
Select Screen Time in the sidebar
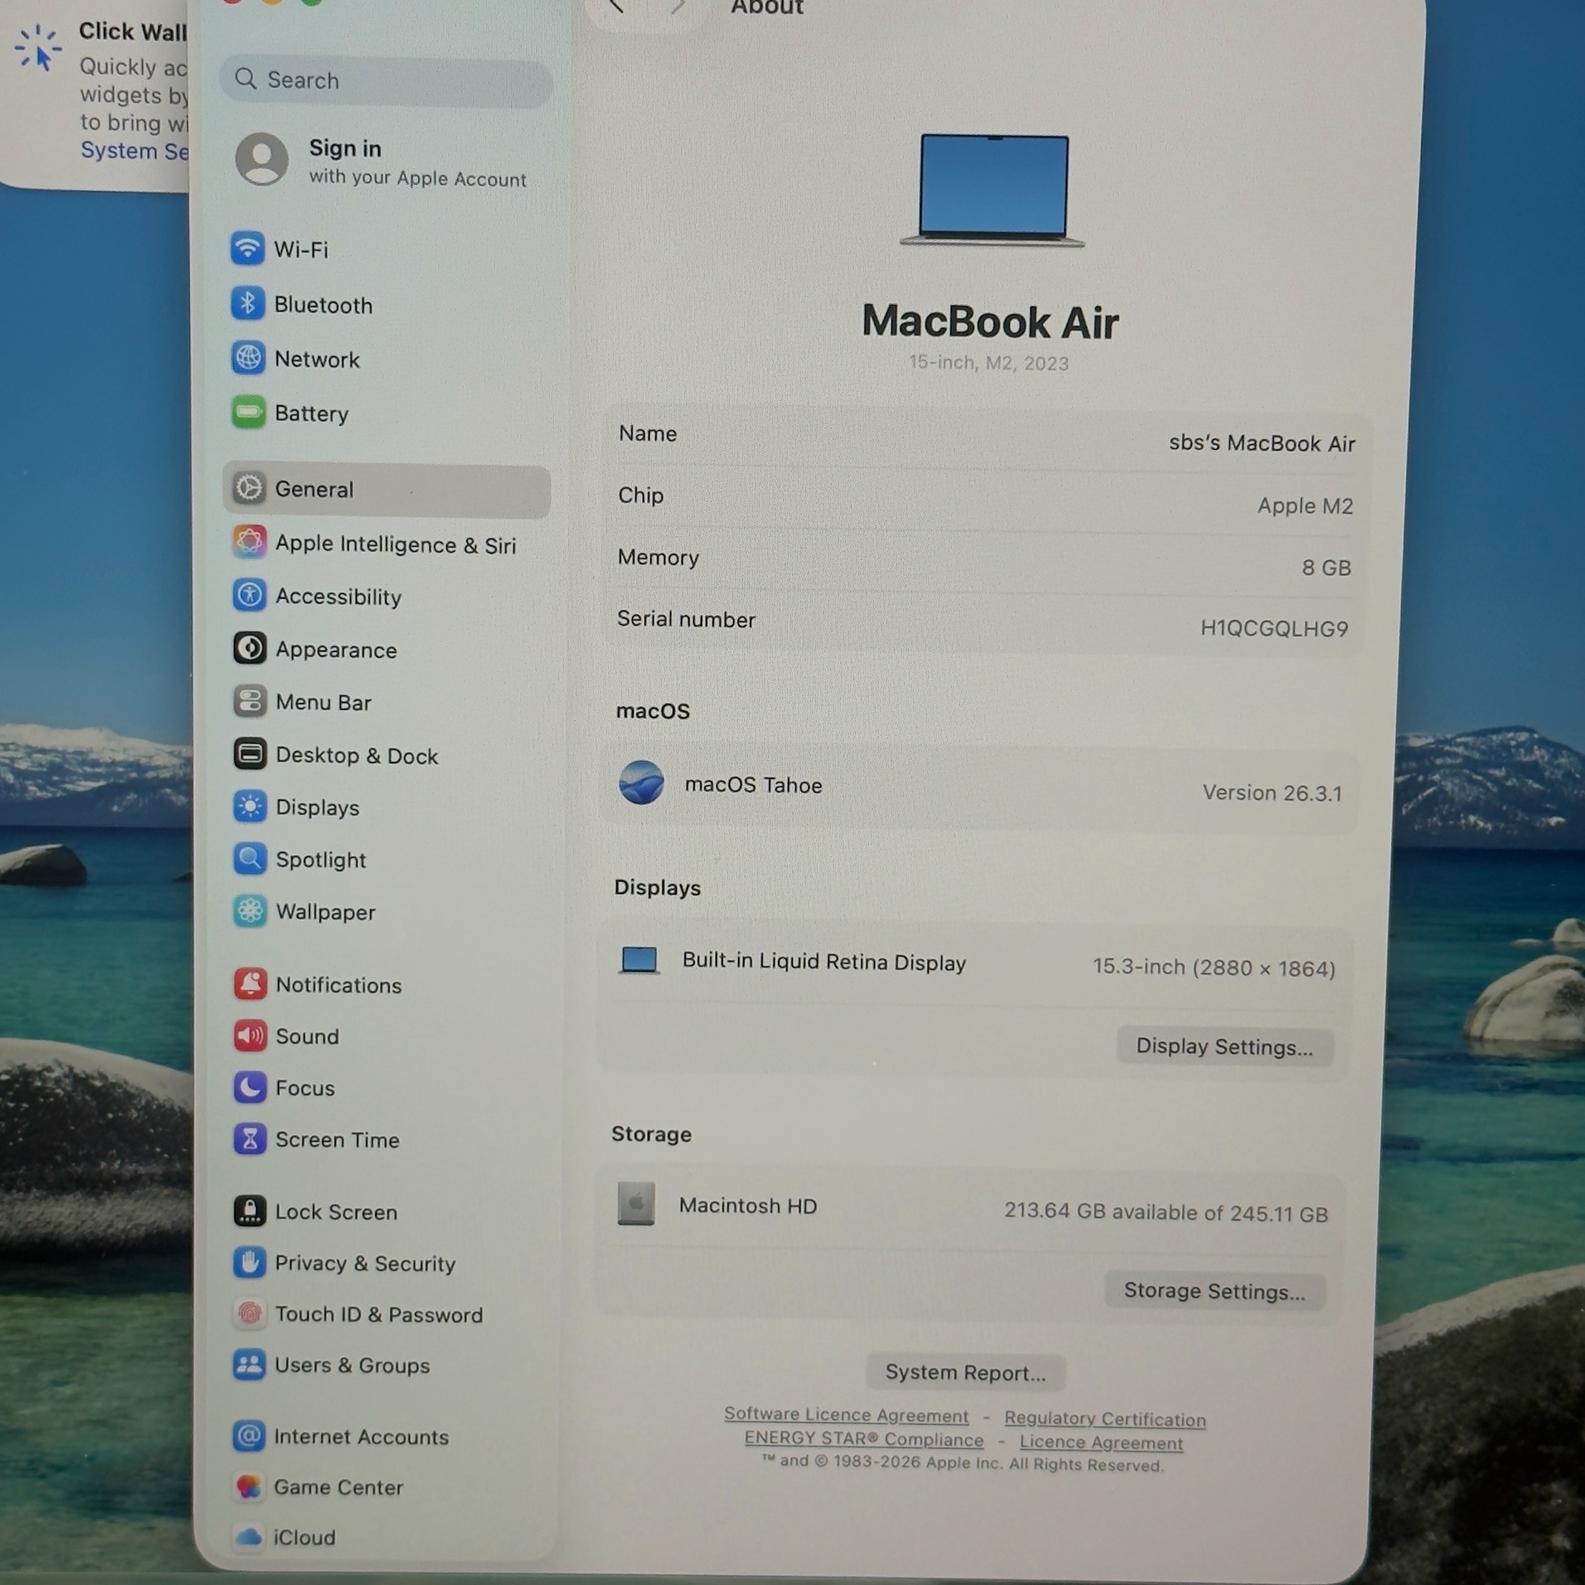tap(386, 1140)
